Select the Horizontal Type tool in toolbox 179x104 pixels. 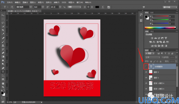[3, 72]
